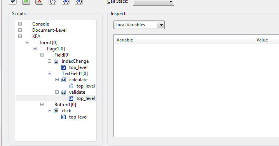Screen dimensions: 279x146
Task: Select the Document-Level tree item
Action: [x=49, y=30]
